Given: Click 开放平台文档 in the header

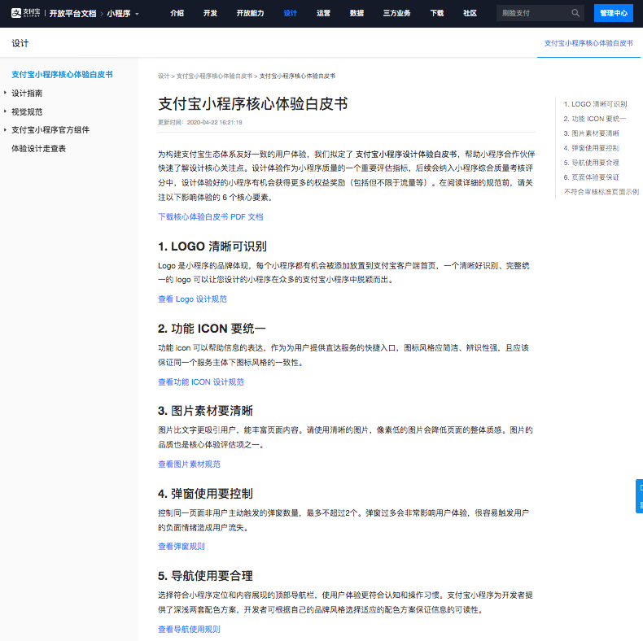Looking at the screenshot, I should [x=72, y=14].
